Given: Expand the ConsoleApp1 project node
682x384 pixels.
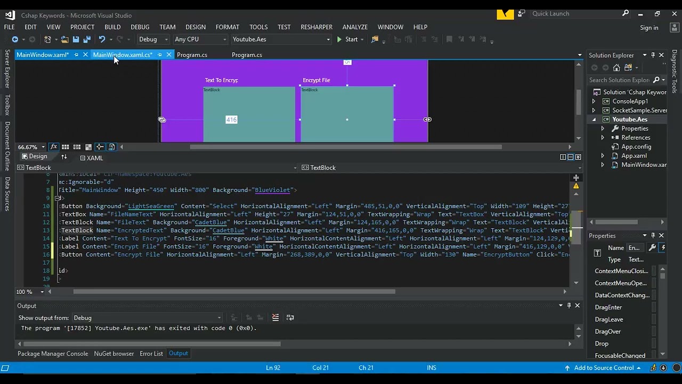Looking at the screenshot, I should coord(594,101).
